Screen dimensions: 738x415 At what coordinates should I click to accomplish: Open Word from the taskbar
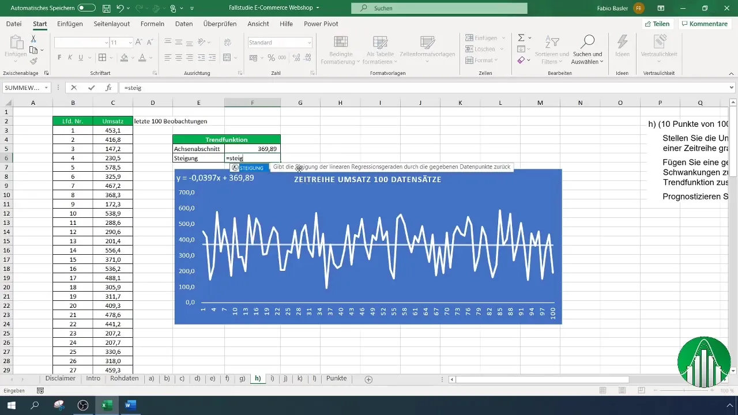pyautogui.click(x=130, y=405)
